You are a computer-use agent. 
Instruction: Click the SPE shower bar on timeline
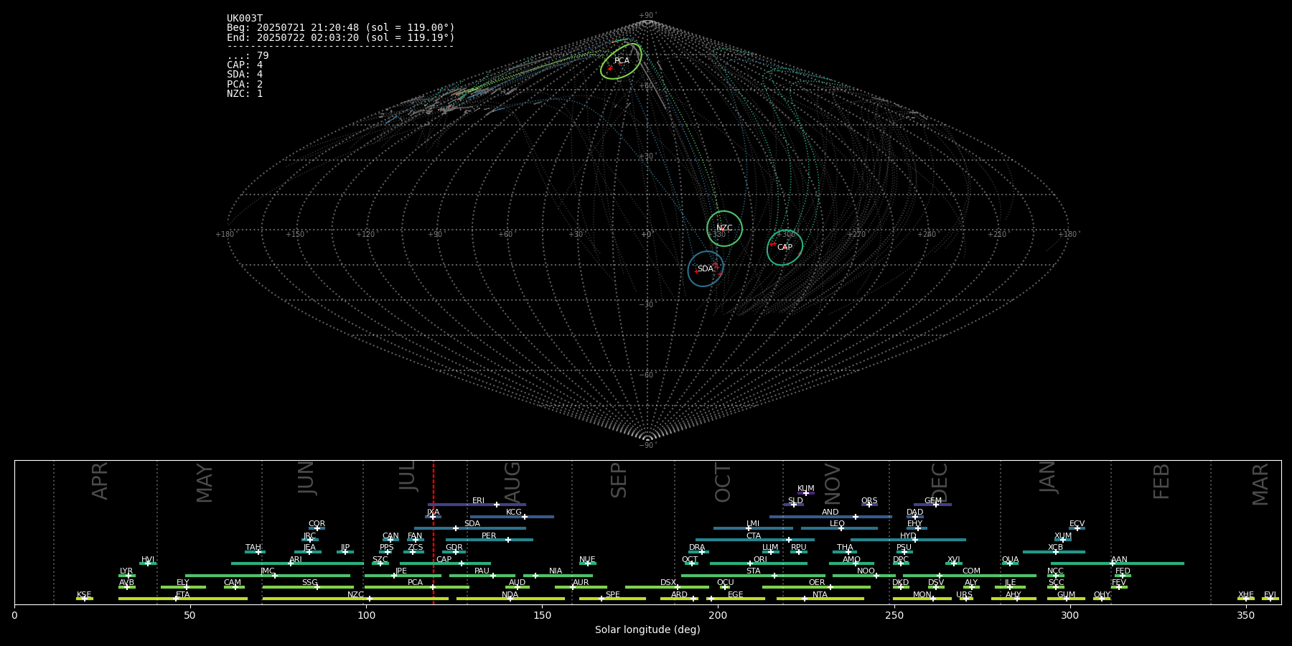point(612,599)
